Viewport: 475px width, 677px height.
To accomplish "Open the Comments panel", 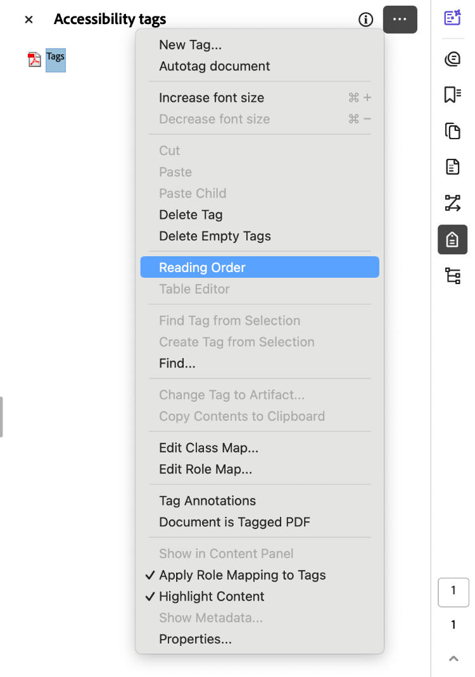I will tap(452, 59).
